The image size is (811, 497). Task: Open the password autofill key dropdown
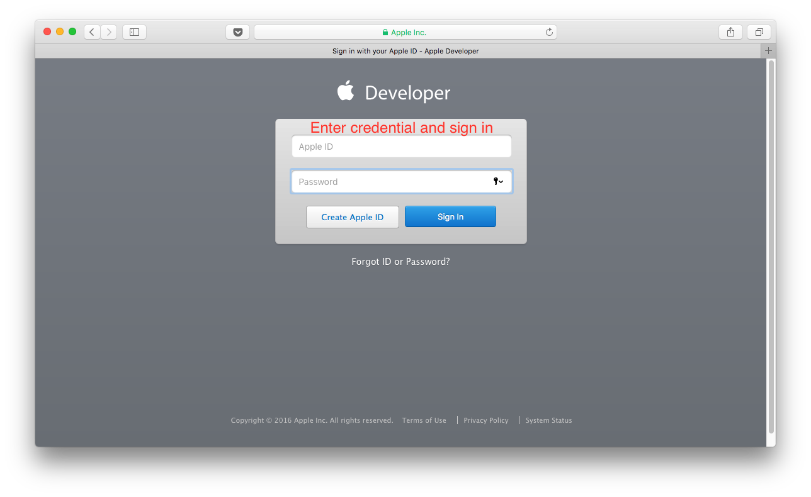pyautogui.click(x=498, y=182)
